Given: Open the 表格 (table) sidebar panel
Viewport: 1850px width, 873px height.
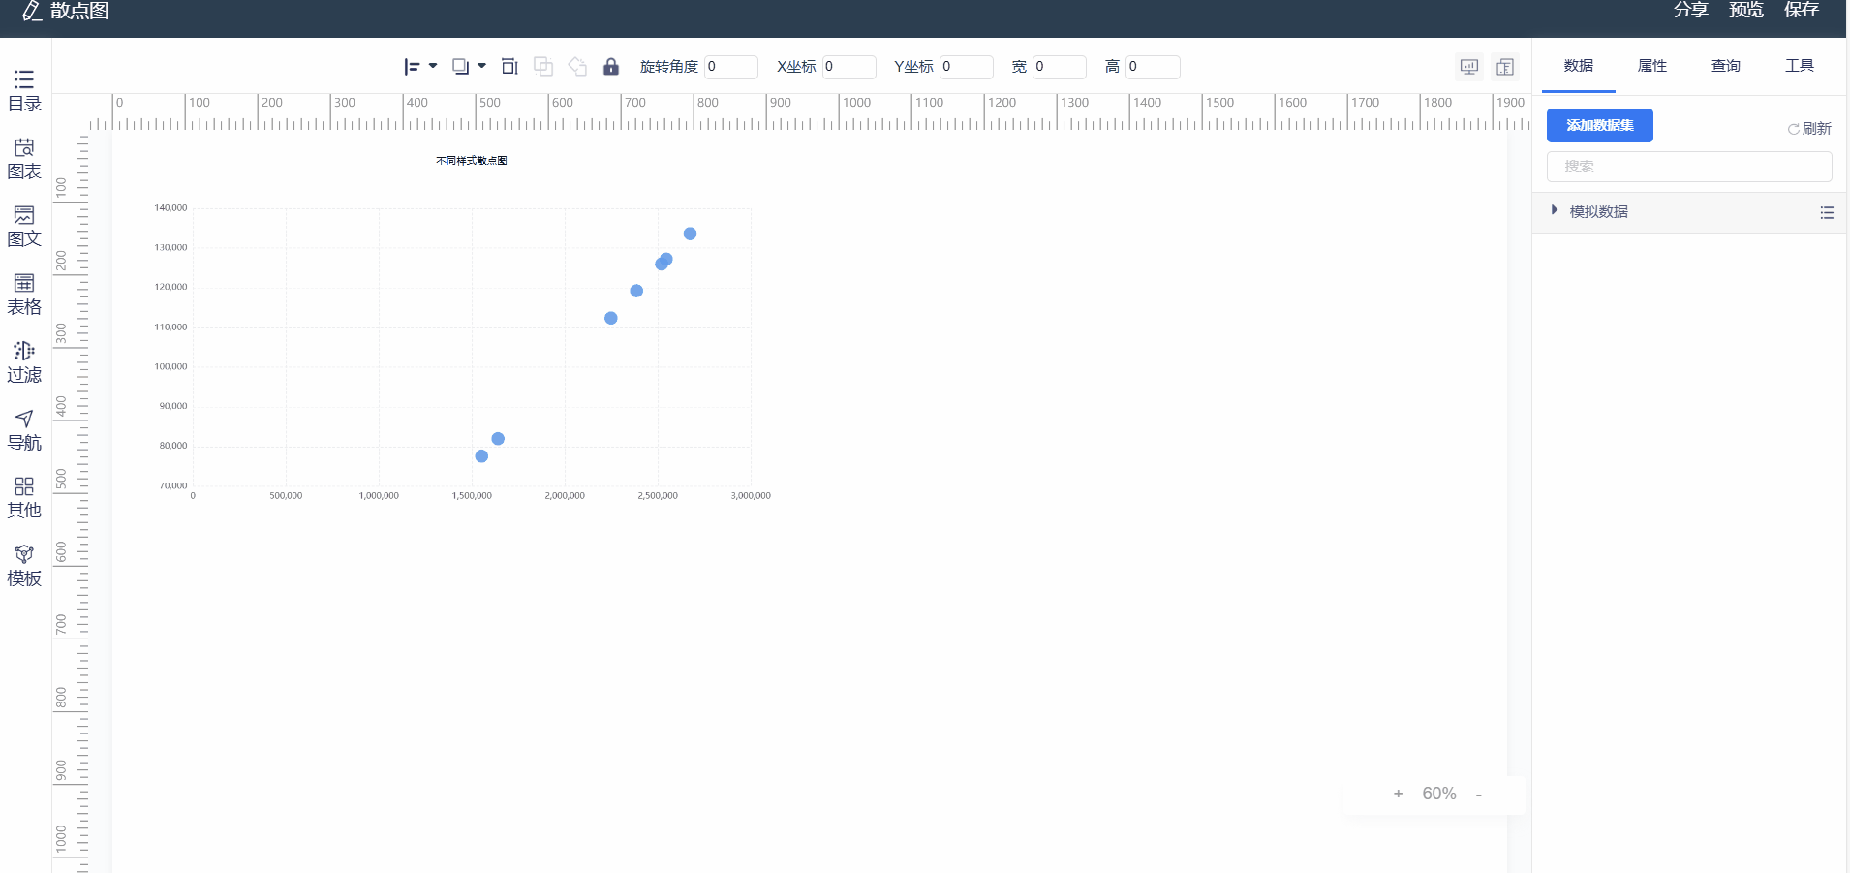Looking at the screenshot, I should tap(24, 295).
